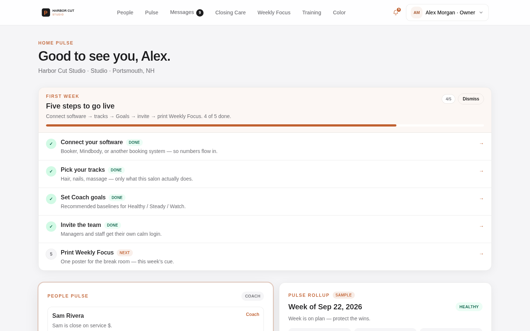
Task: Click the green check beside Set Coach goals
Action: coord(51,199)
